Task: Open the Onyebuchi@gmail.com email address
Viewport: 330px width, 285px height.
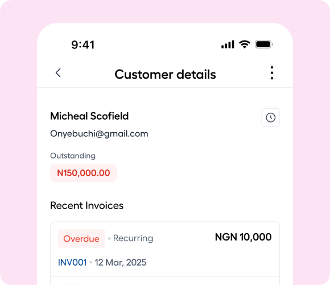Action: pyautogui.click(x=99, y=134)
